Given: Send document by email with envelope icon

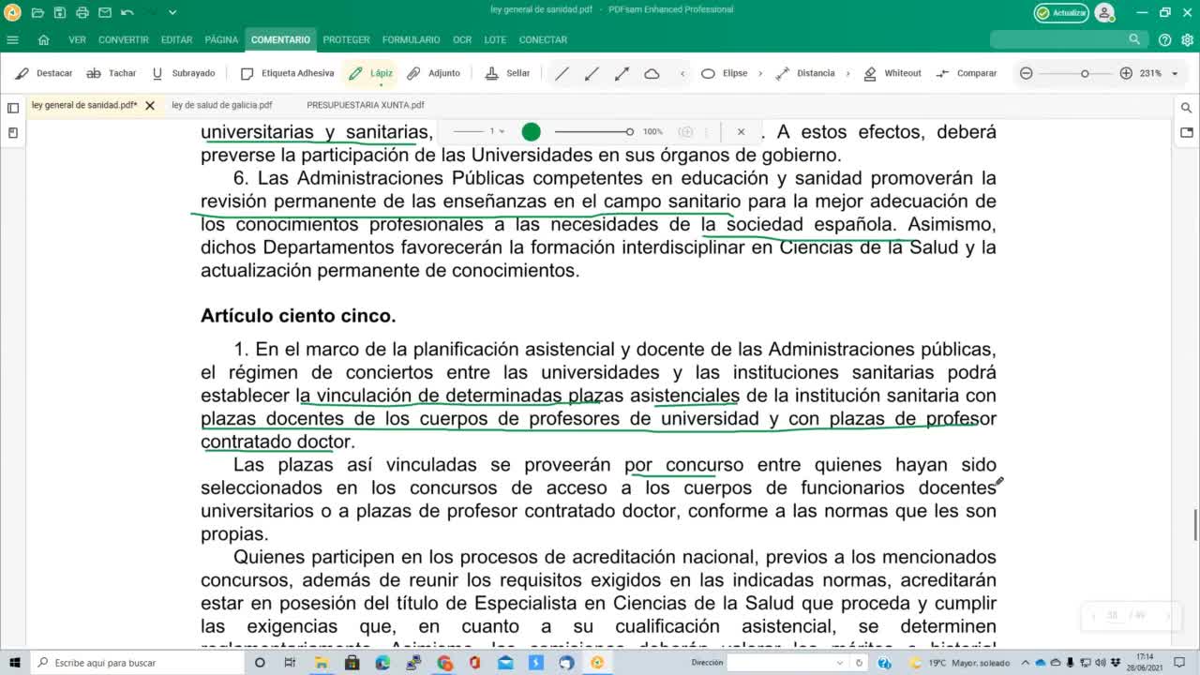Looking at the screenshot, I should (105, 13).
